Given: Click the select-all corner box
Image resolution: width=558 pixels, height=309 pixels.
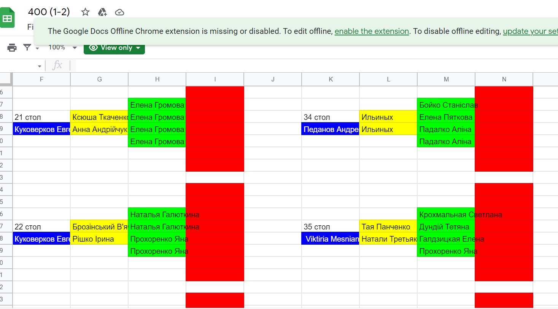Looking at the screenshot, I should coord(6,79).
